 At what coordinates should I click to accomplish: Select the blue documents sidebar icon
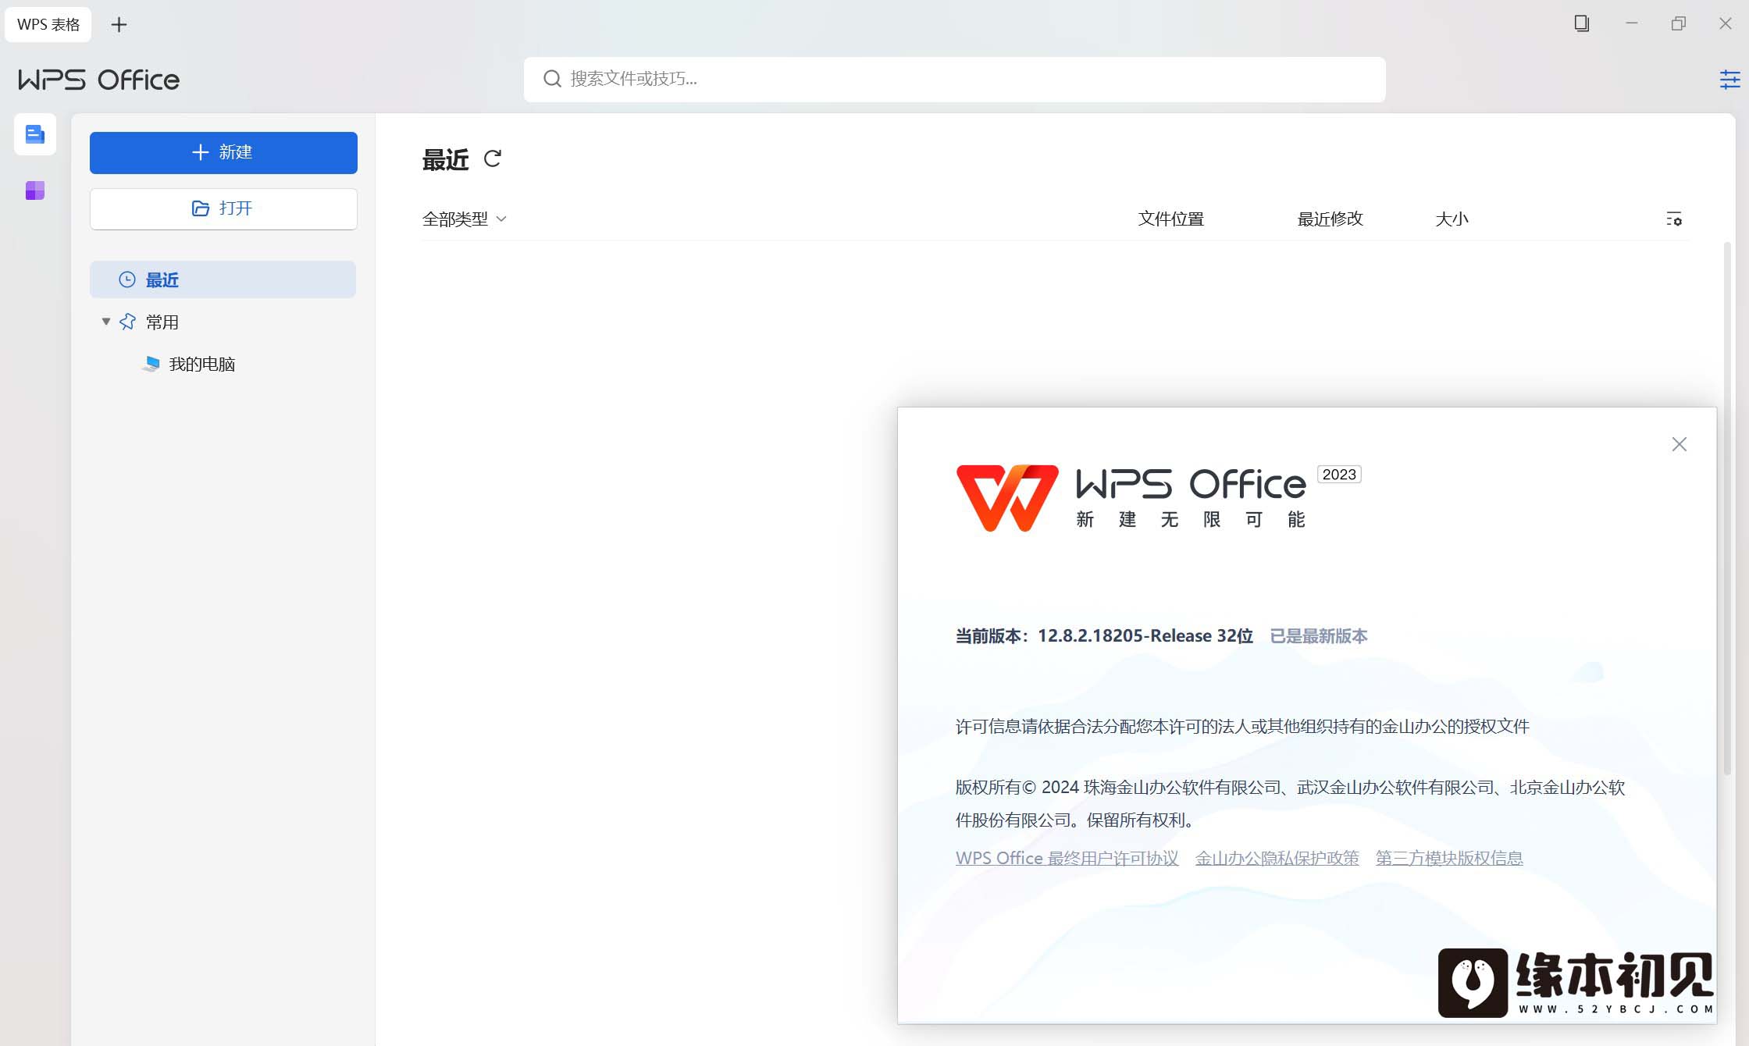click(x=35, y=134)
